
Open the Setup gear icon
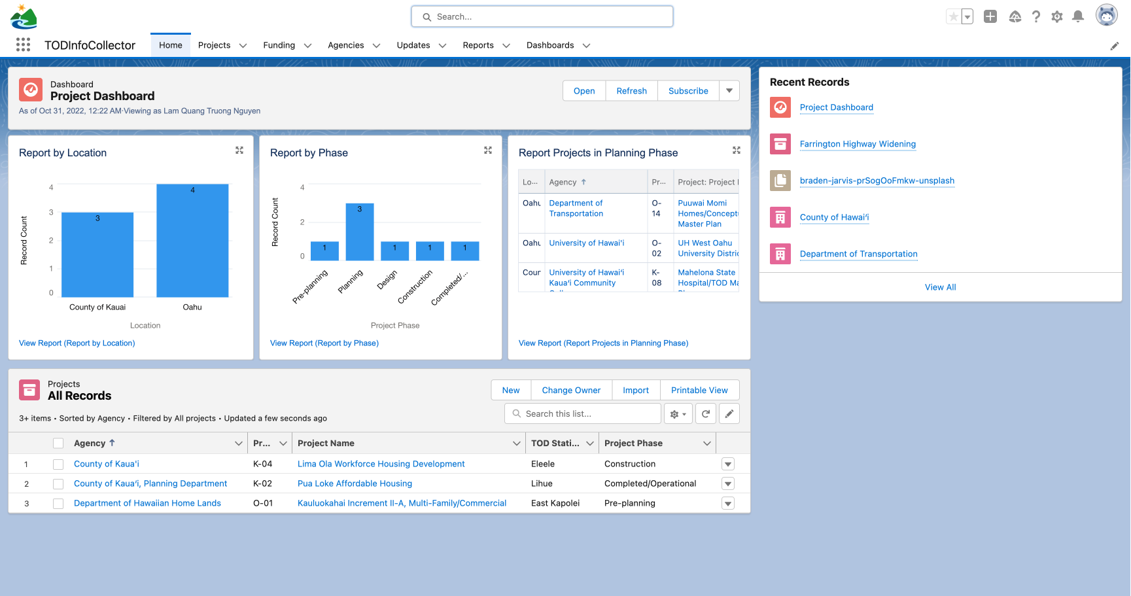(x=1057, y=16)
